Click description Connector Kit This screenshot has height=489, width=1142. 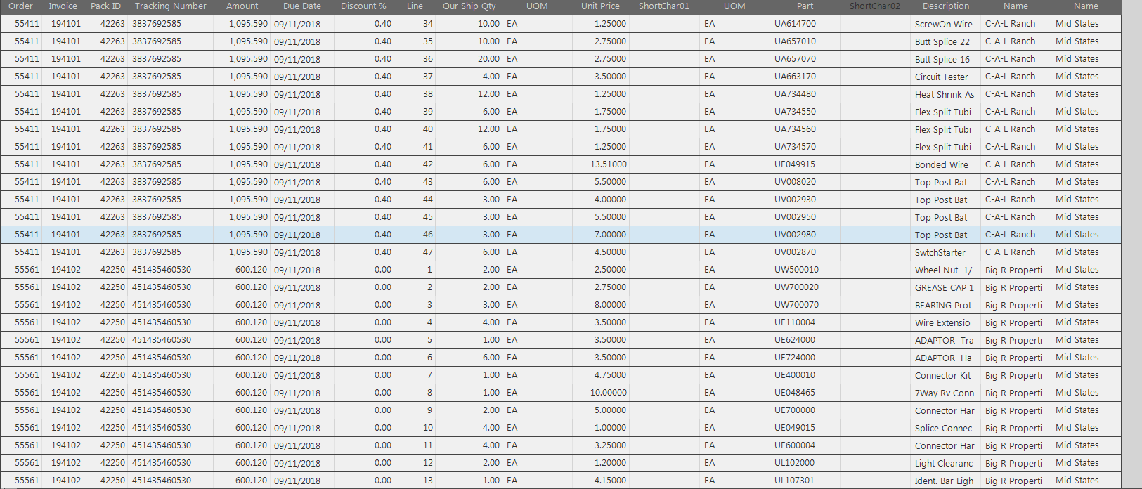[x=943, y=375]
